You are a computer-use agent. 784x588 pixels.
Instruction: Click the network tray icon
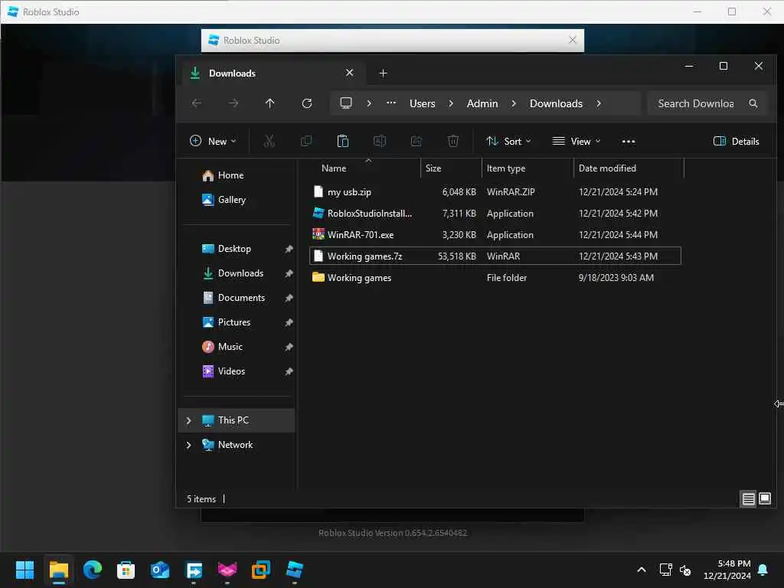(x=665, y=570)
